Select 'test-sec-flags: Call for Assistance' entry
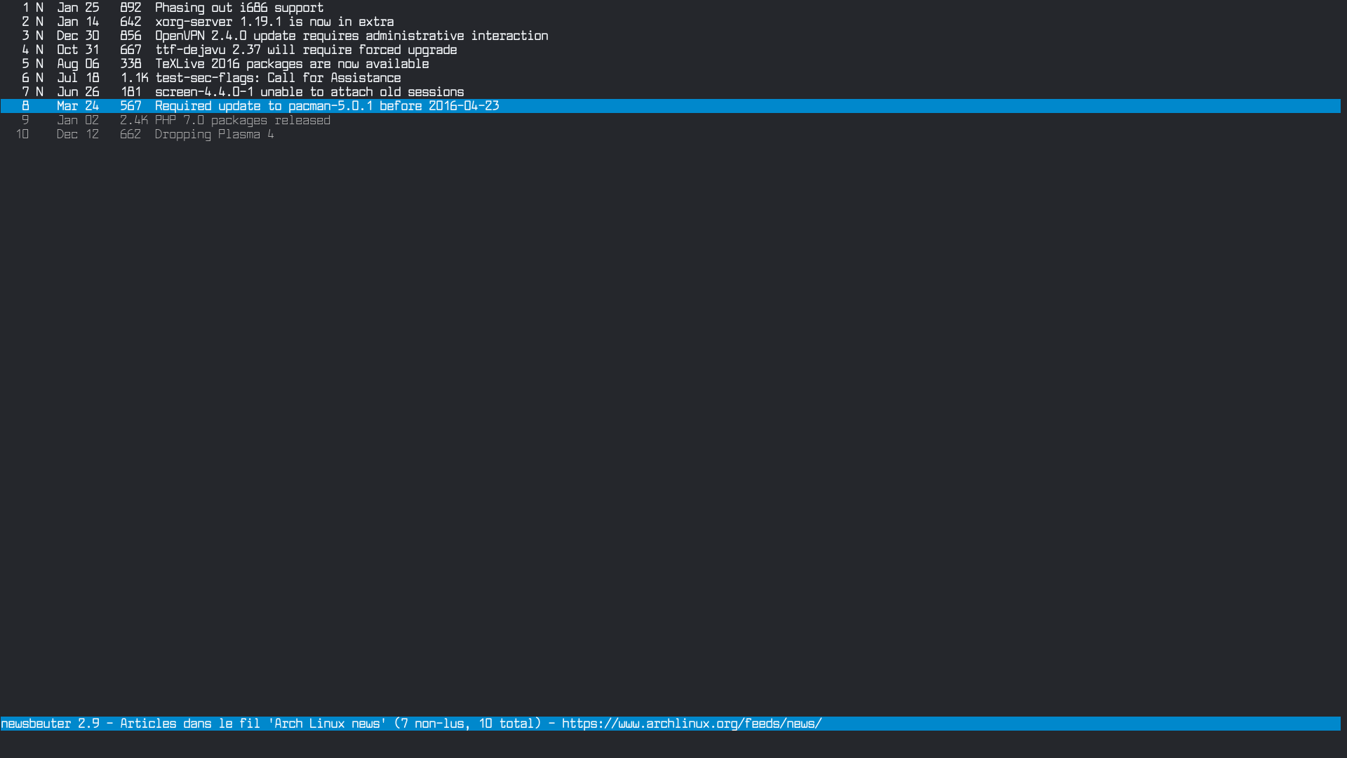The width and height of the screenshot is (1347, 758). (x=277, y=78)
